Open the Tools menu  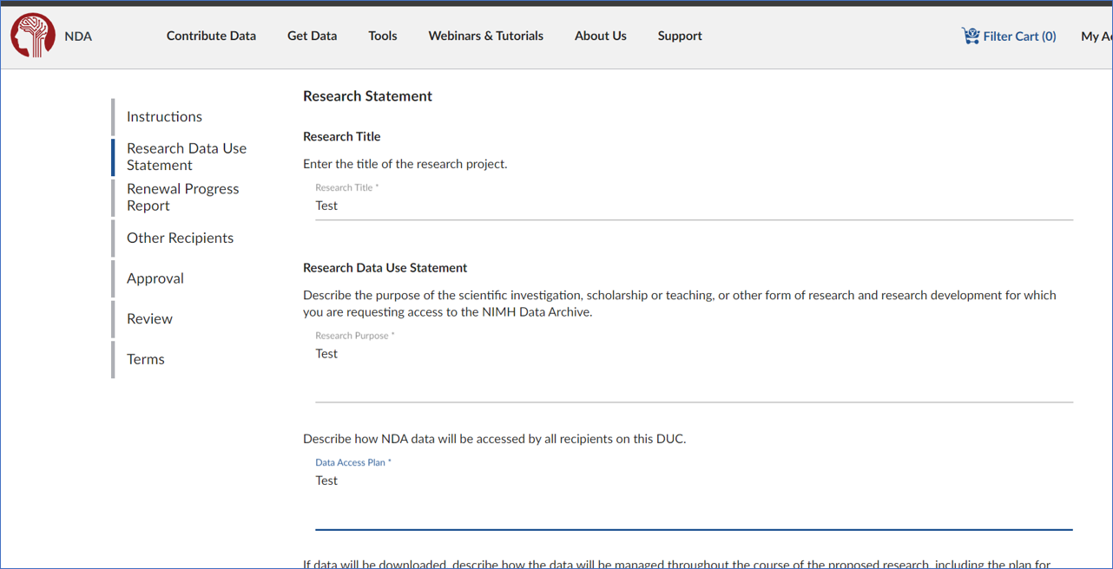tap(383, 36)
